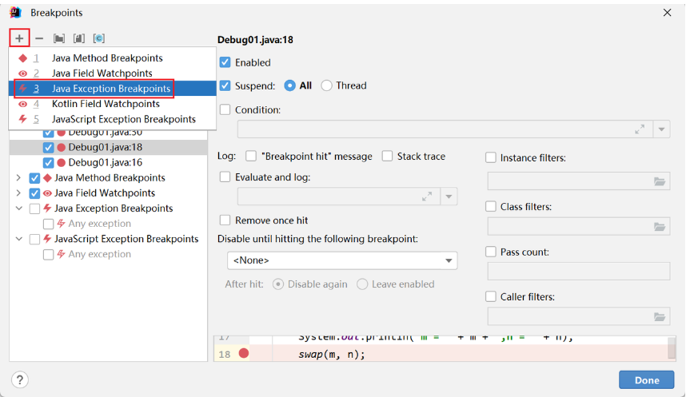The width and height of the screenshot is (686, 397).
Task: Expand the Java Method Breakpoints tree node
Action: (18, 178)
